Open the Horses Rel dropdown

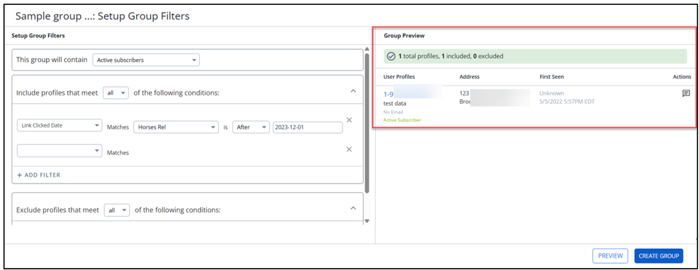[176, 127]
